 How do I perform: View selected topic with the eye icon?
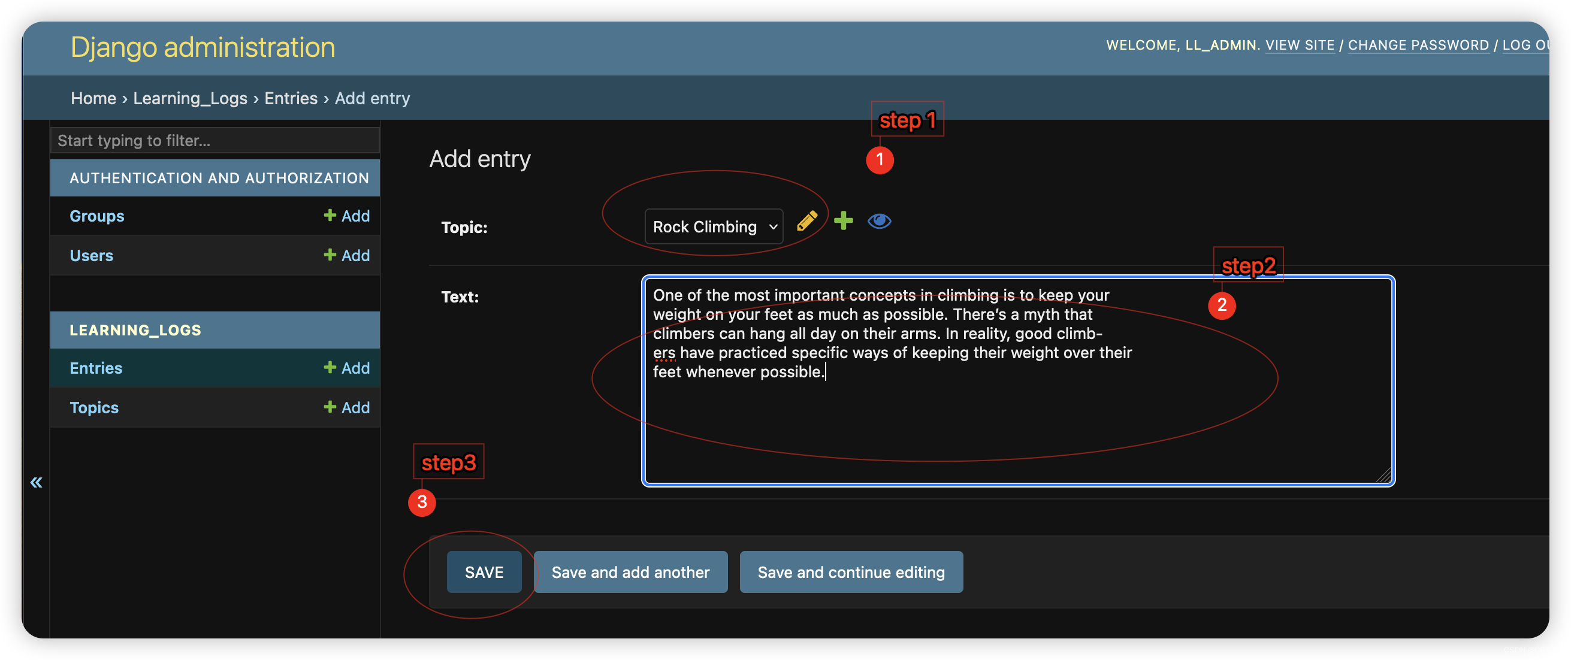point(879,220)
